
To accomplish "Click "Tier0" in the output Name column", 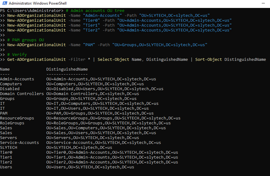I will (x=6, y=152).
